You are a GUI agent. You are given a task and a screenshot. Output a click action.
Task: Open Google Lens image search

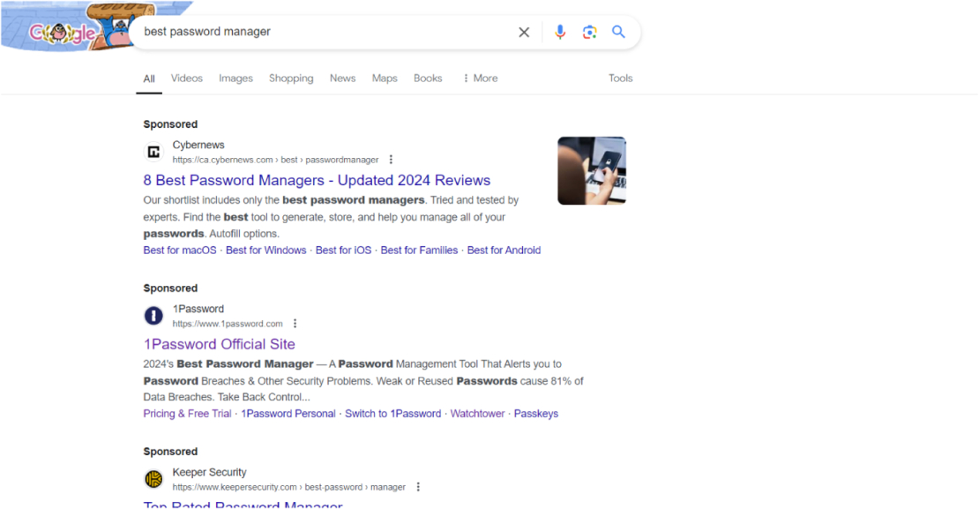coord(589,32)
